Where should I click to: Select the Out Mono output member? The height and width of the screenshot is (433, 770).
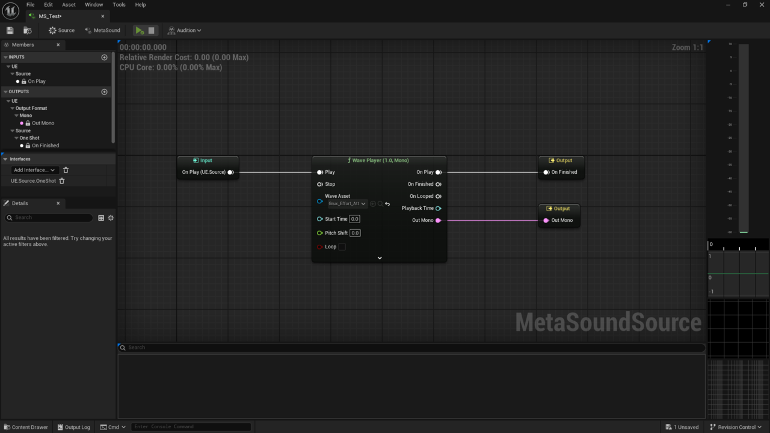(x=43, y=123)
